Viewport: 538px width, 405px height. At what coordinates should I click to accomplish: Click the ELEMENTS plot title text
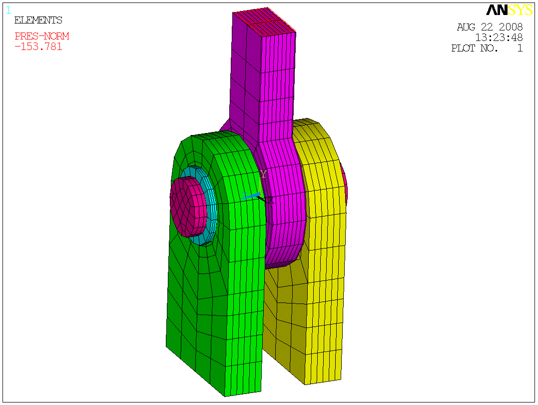pyautogui.click(x=38, y=20)
